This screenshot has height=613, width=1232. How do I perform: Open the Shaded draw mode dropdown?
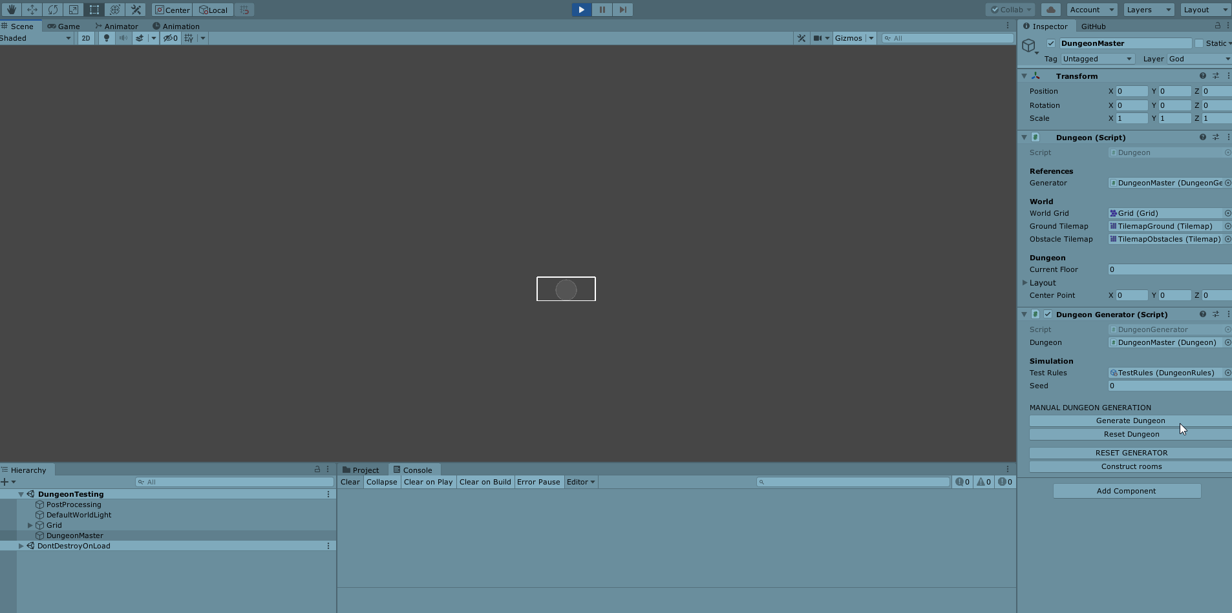pos(36,38)
